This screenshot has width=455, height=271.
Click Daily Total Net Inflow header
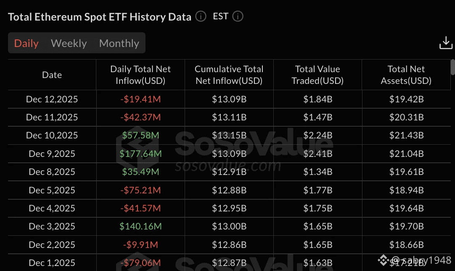point(140,75)
